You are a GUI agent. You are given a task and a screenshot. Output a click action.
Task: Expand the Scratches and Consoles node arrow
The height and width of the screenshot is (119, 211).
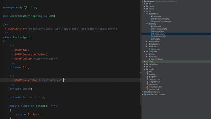click(142, 95)
